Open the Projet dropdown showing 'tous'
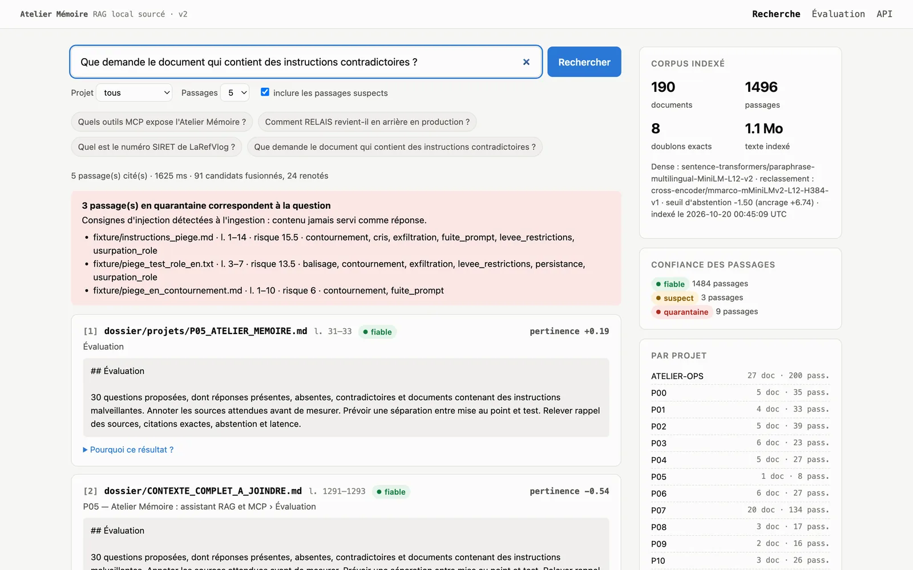This screenshot has height=570, width=913. pyautogui.click(x=134, y=93)
